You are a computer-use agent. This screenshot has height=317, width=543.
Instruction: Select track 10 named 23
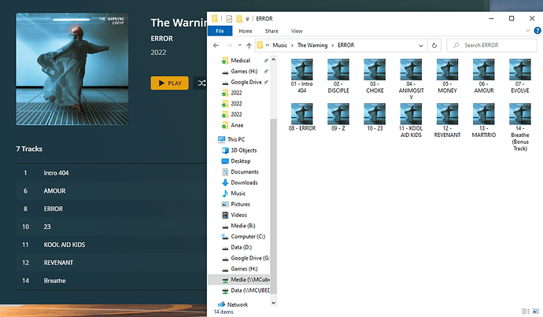click(x=111, y=227)
